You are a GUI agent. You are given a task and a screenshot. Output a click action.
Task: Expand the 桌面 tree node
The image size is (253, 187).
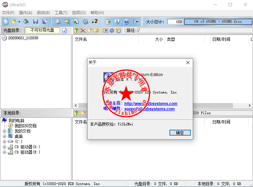click(4, 137)
